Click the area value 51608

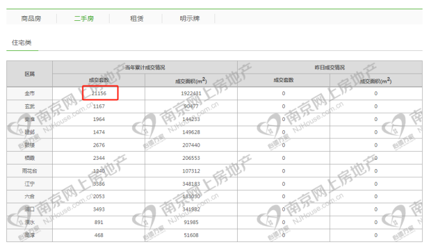pos(191,235)
